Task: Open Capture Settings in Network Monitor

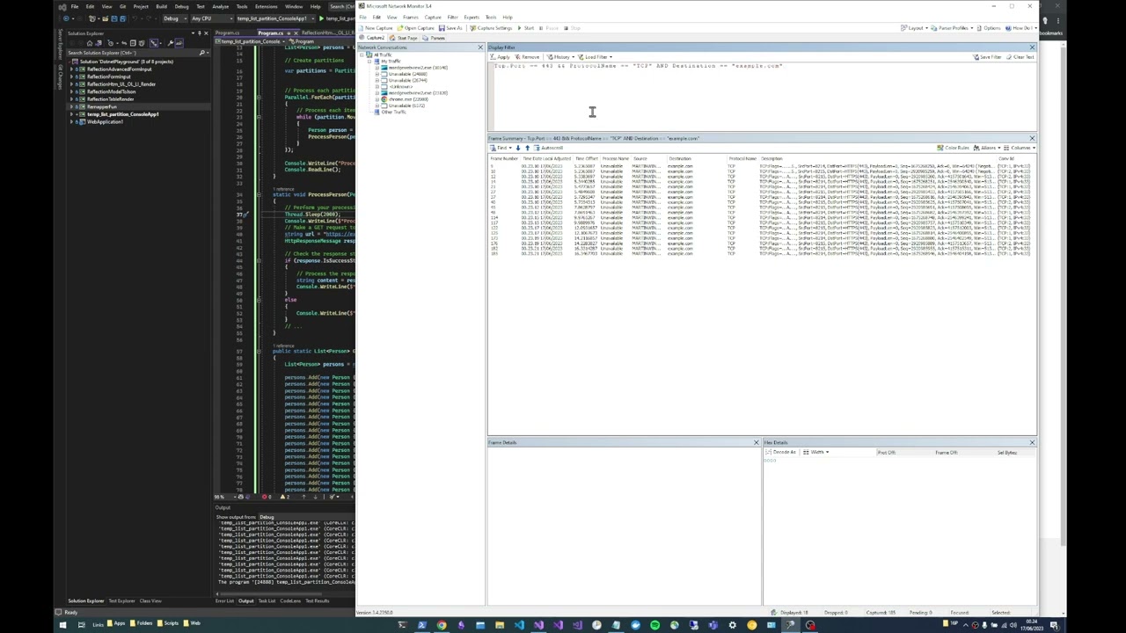Action: tap(491, 28)
